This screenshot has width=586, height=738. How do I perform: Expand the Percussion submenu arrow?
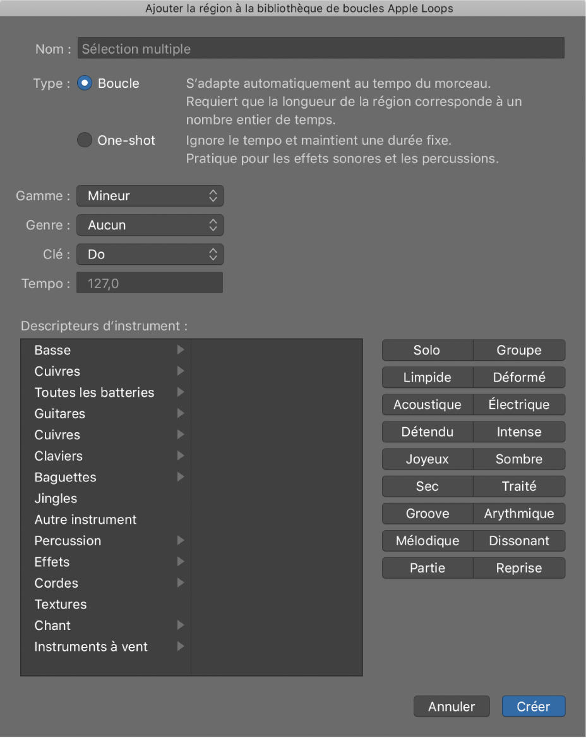[181, 540]
